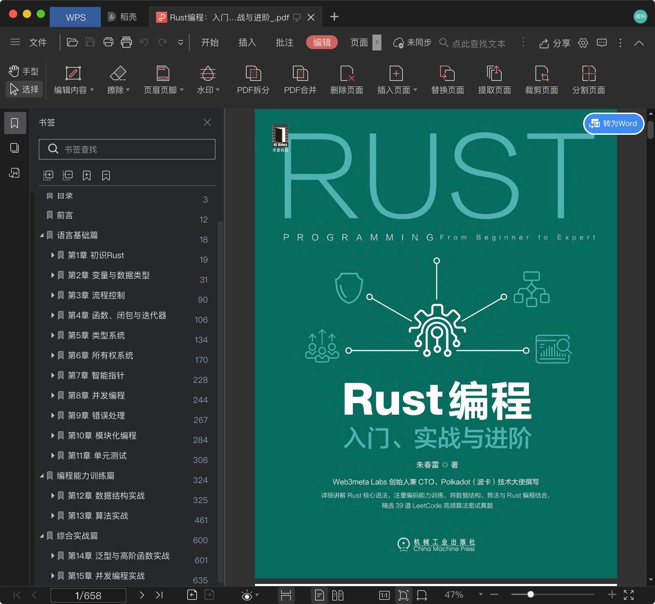Viewport: 655px width, 604px height.
Task: Open the 替换页面 replace page tool
Action: [x=447, y=80]
